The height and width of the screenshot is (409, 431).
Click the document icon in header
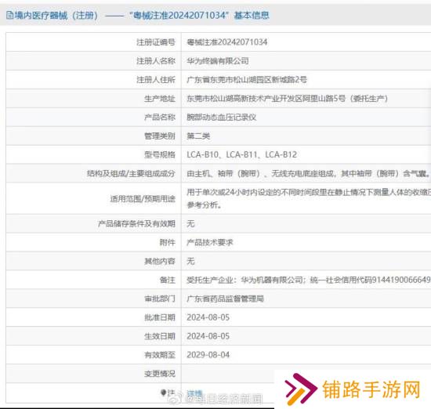(x=9, y=15)
